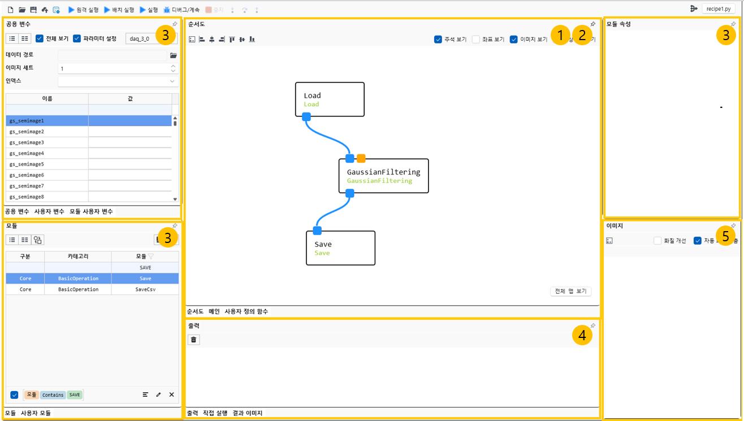Viewport: 744px width, 421px height.
Task: Click the open folder icon in the top toolbar
Action: (x=22, y=10)
